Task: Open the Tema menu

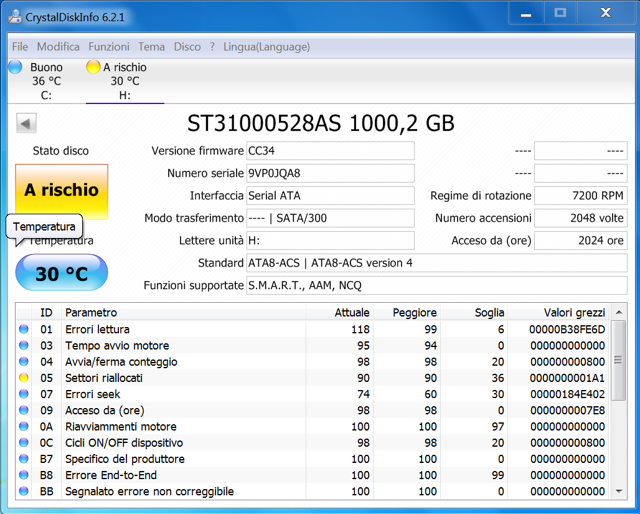Action: click(151, 47)
